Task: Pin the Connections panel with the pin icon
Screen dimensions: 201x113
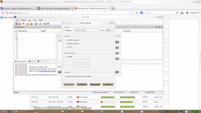Action: (x=159, y=27)
